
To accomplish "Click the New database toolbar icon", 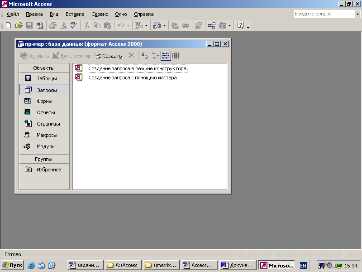I will tap(8, 25).
